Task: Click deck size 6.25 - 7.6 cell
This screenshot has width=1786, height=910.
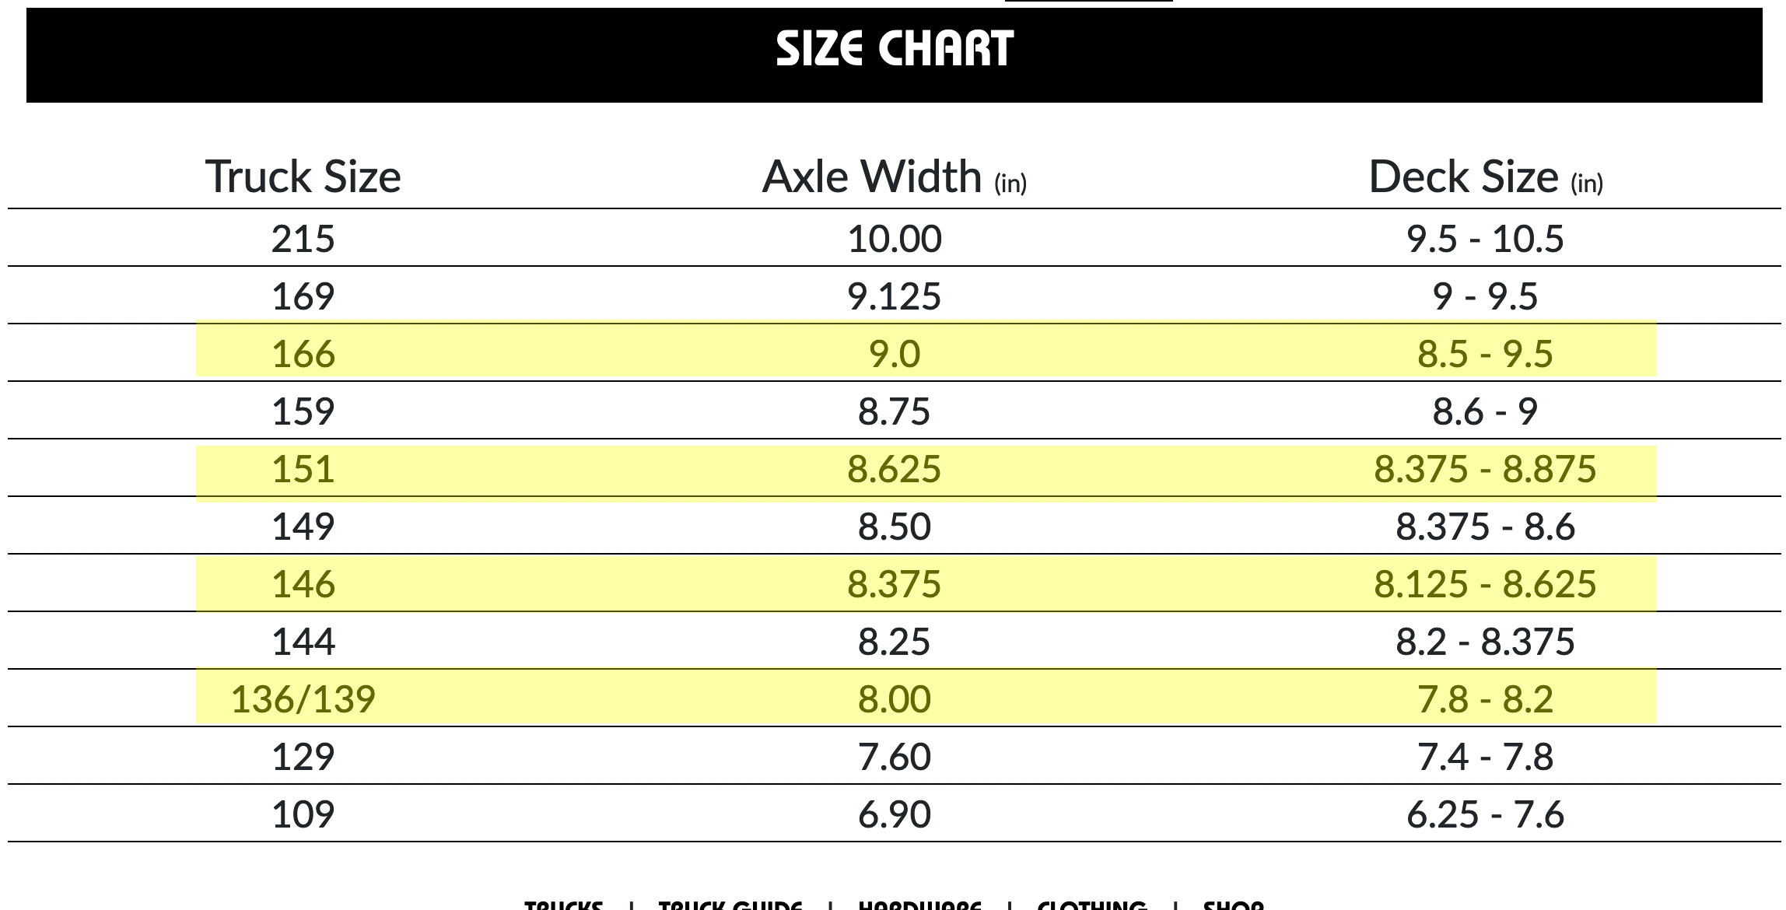Action: 1486,814
